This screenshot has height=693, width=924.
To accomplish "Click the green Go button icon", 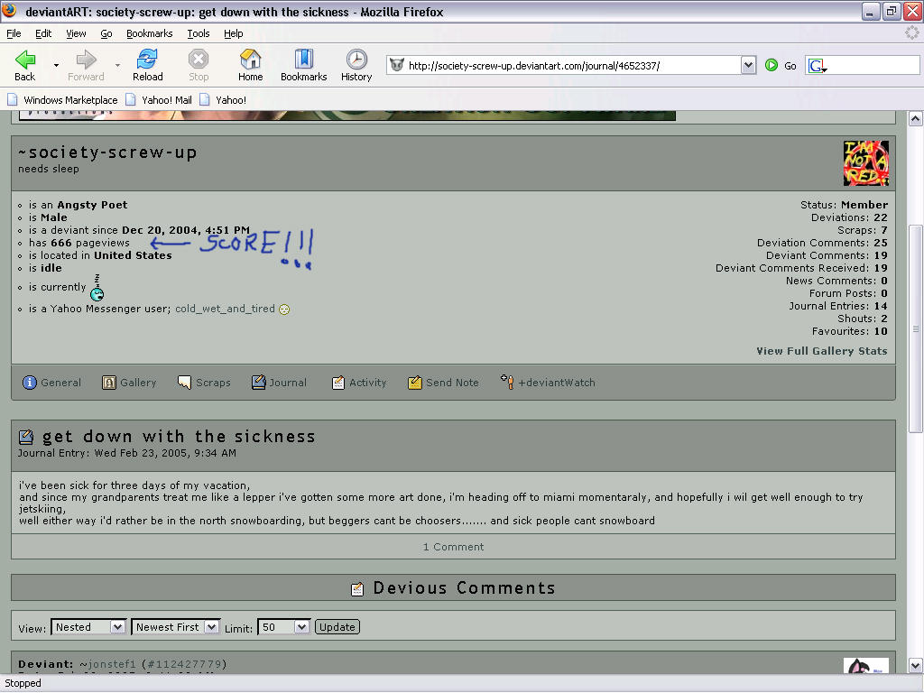I will point(772,65).
